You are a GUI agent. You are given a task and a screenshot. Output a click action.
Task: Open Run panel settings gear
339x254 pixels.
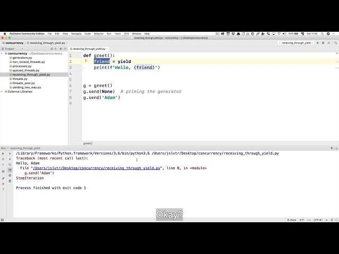click(332, 148)
